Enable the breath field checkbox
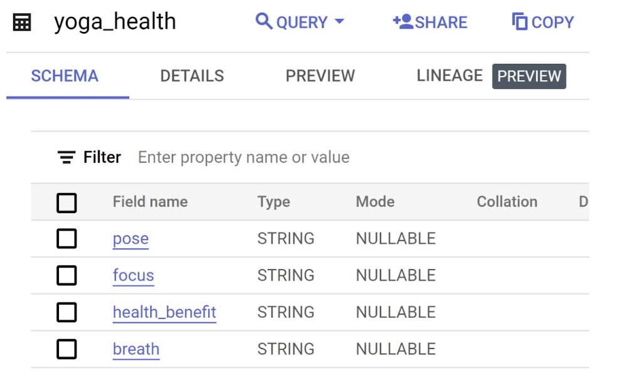 point(66,349)
